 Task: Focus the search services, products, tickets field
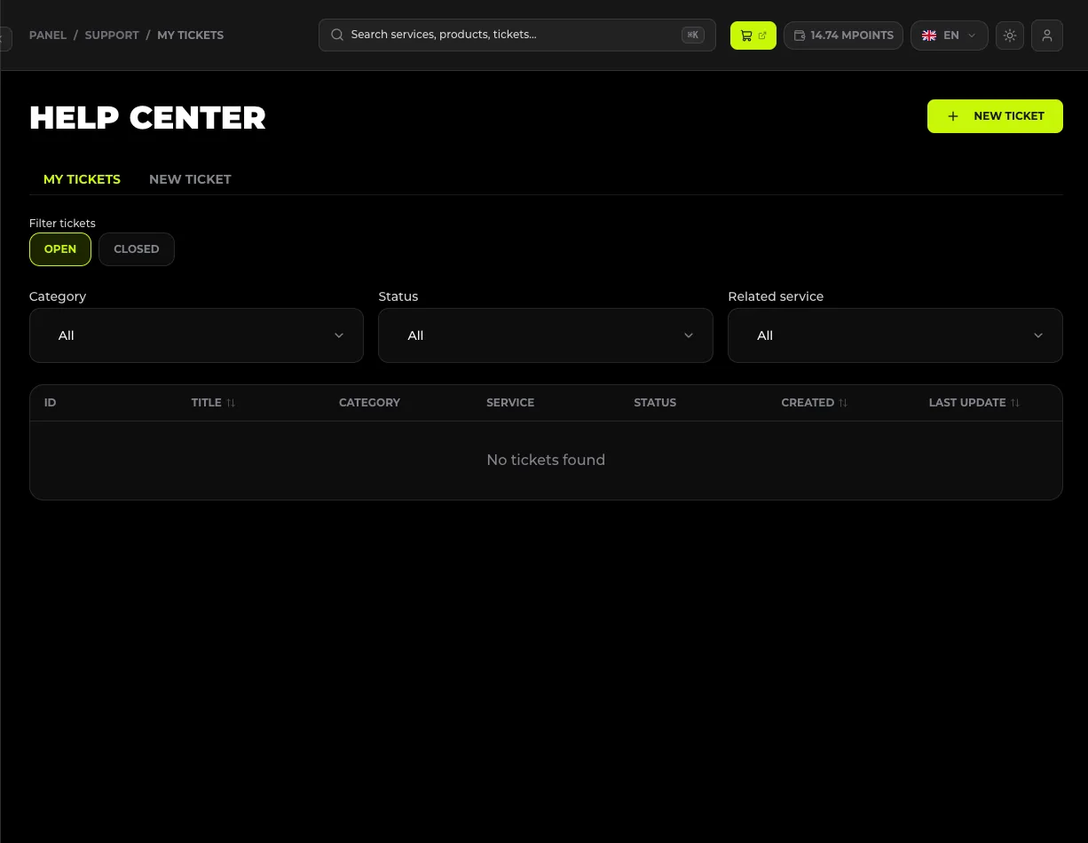pyautogui.click(x=517, y=35)
